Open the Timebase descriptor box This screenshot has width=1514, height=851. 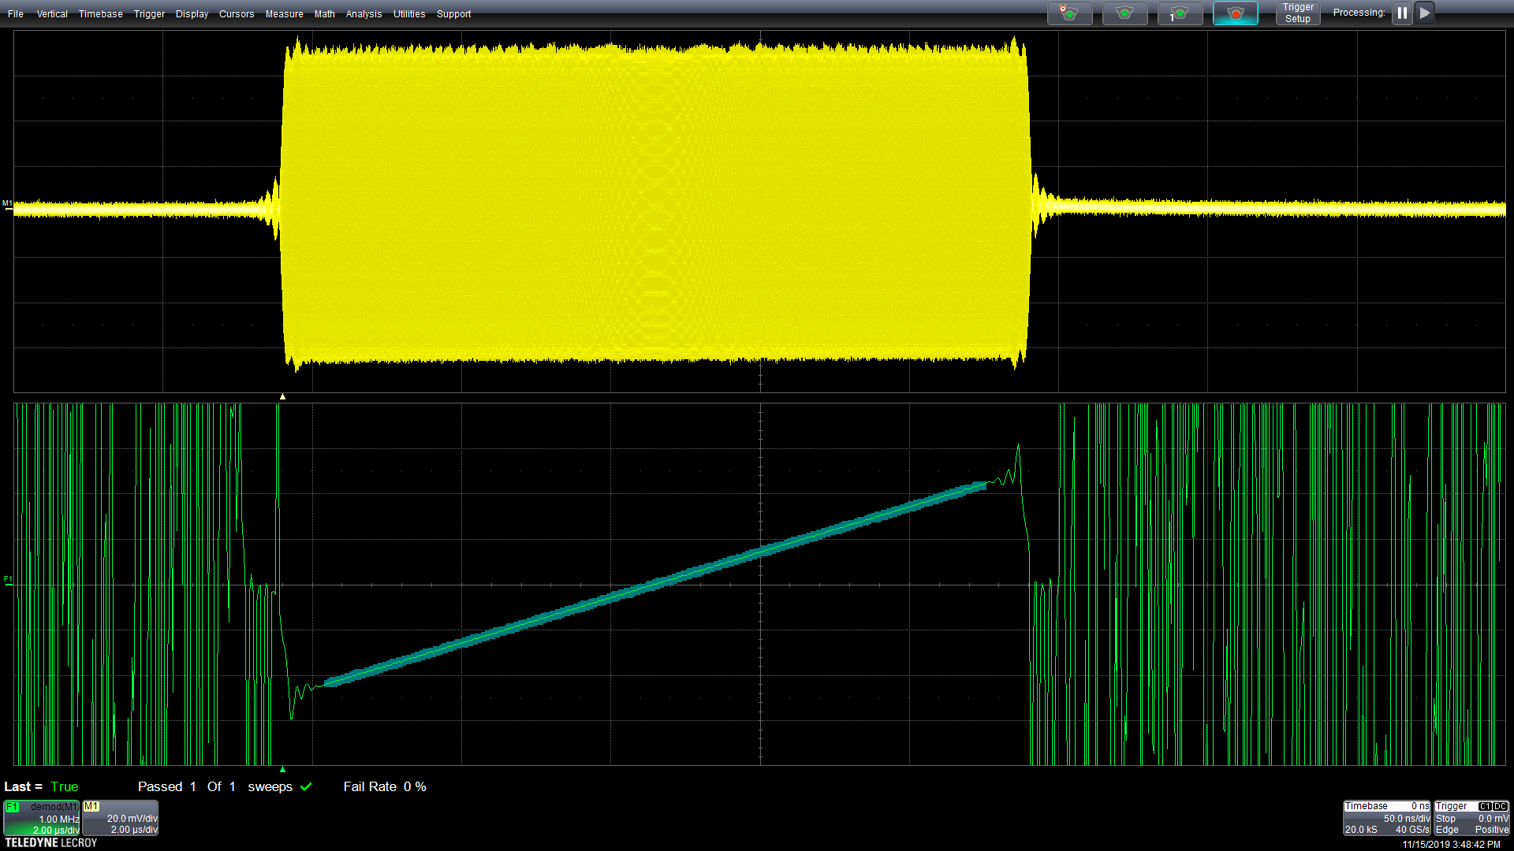tap(1387, 818)
